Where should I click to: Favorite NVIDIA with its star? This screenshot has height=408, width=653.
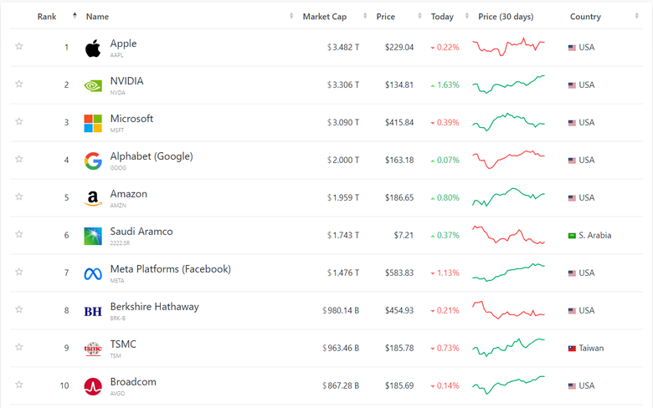[19, 84]
